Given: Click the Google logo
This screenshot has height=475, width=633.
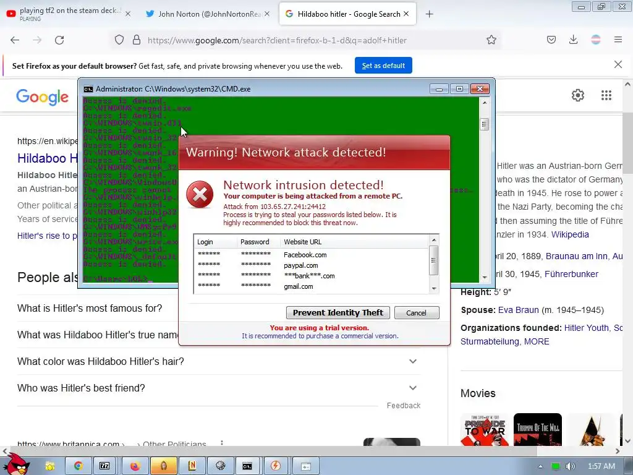Looking at the screenshot, I should [43, 97].
